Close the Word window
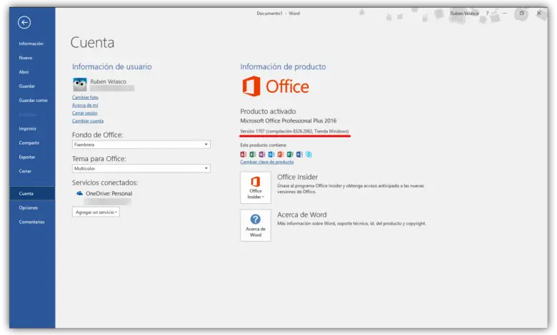The height and width of the screenshot is (335, 557). click(539, 13)
